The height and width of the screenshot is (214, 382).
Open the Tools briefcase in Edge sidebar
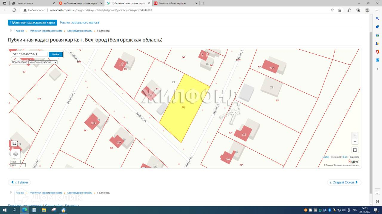point(377,35)
